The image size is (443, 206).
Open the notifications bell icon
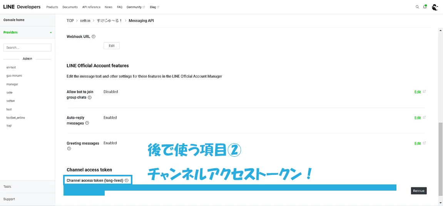click(425, 7)
